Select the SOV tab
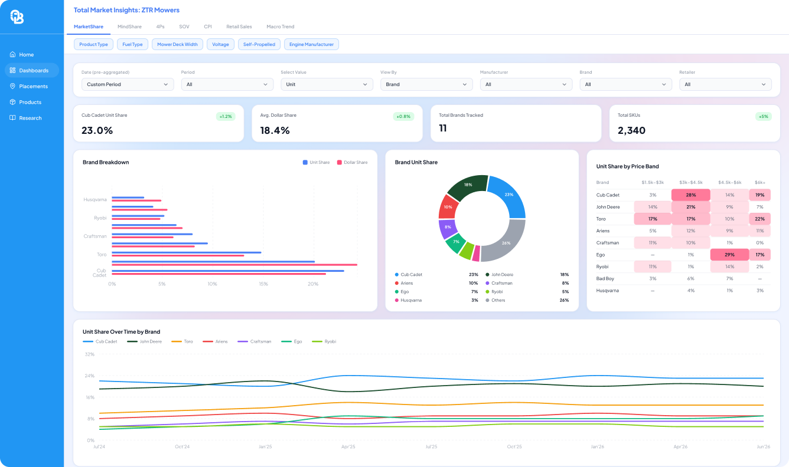The height and width of the screenshot is (467, 789). point(184,27)
